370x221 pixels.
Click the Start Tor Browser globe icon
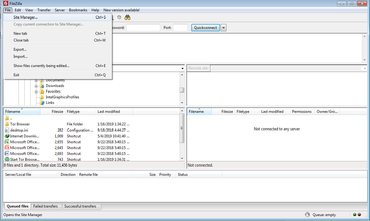tap(7, 159)
